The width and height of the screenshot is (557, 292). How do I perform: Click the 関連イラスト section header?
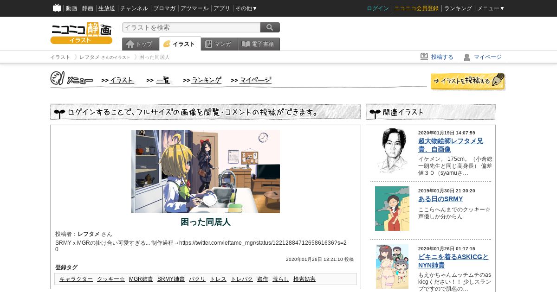coord(431,112)
